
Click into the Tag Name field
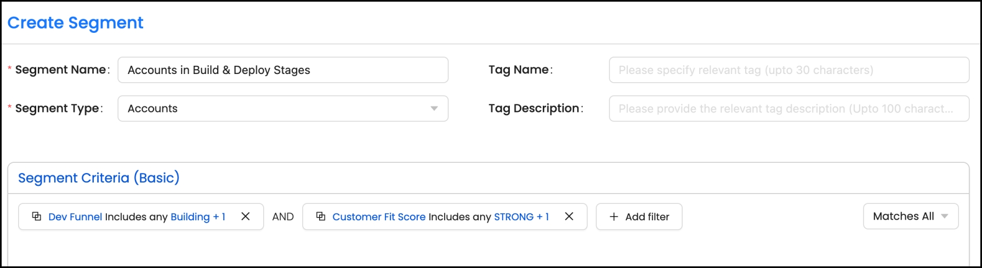click(788, 70)
